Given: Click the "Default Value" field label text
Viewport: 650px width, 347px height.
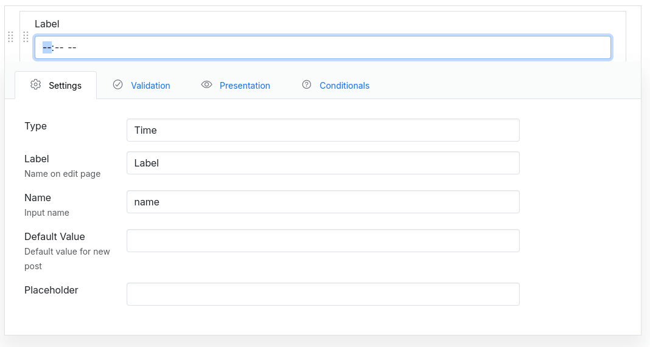Looking at the screenshot, I should [x=54, y=236].
